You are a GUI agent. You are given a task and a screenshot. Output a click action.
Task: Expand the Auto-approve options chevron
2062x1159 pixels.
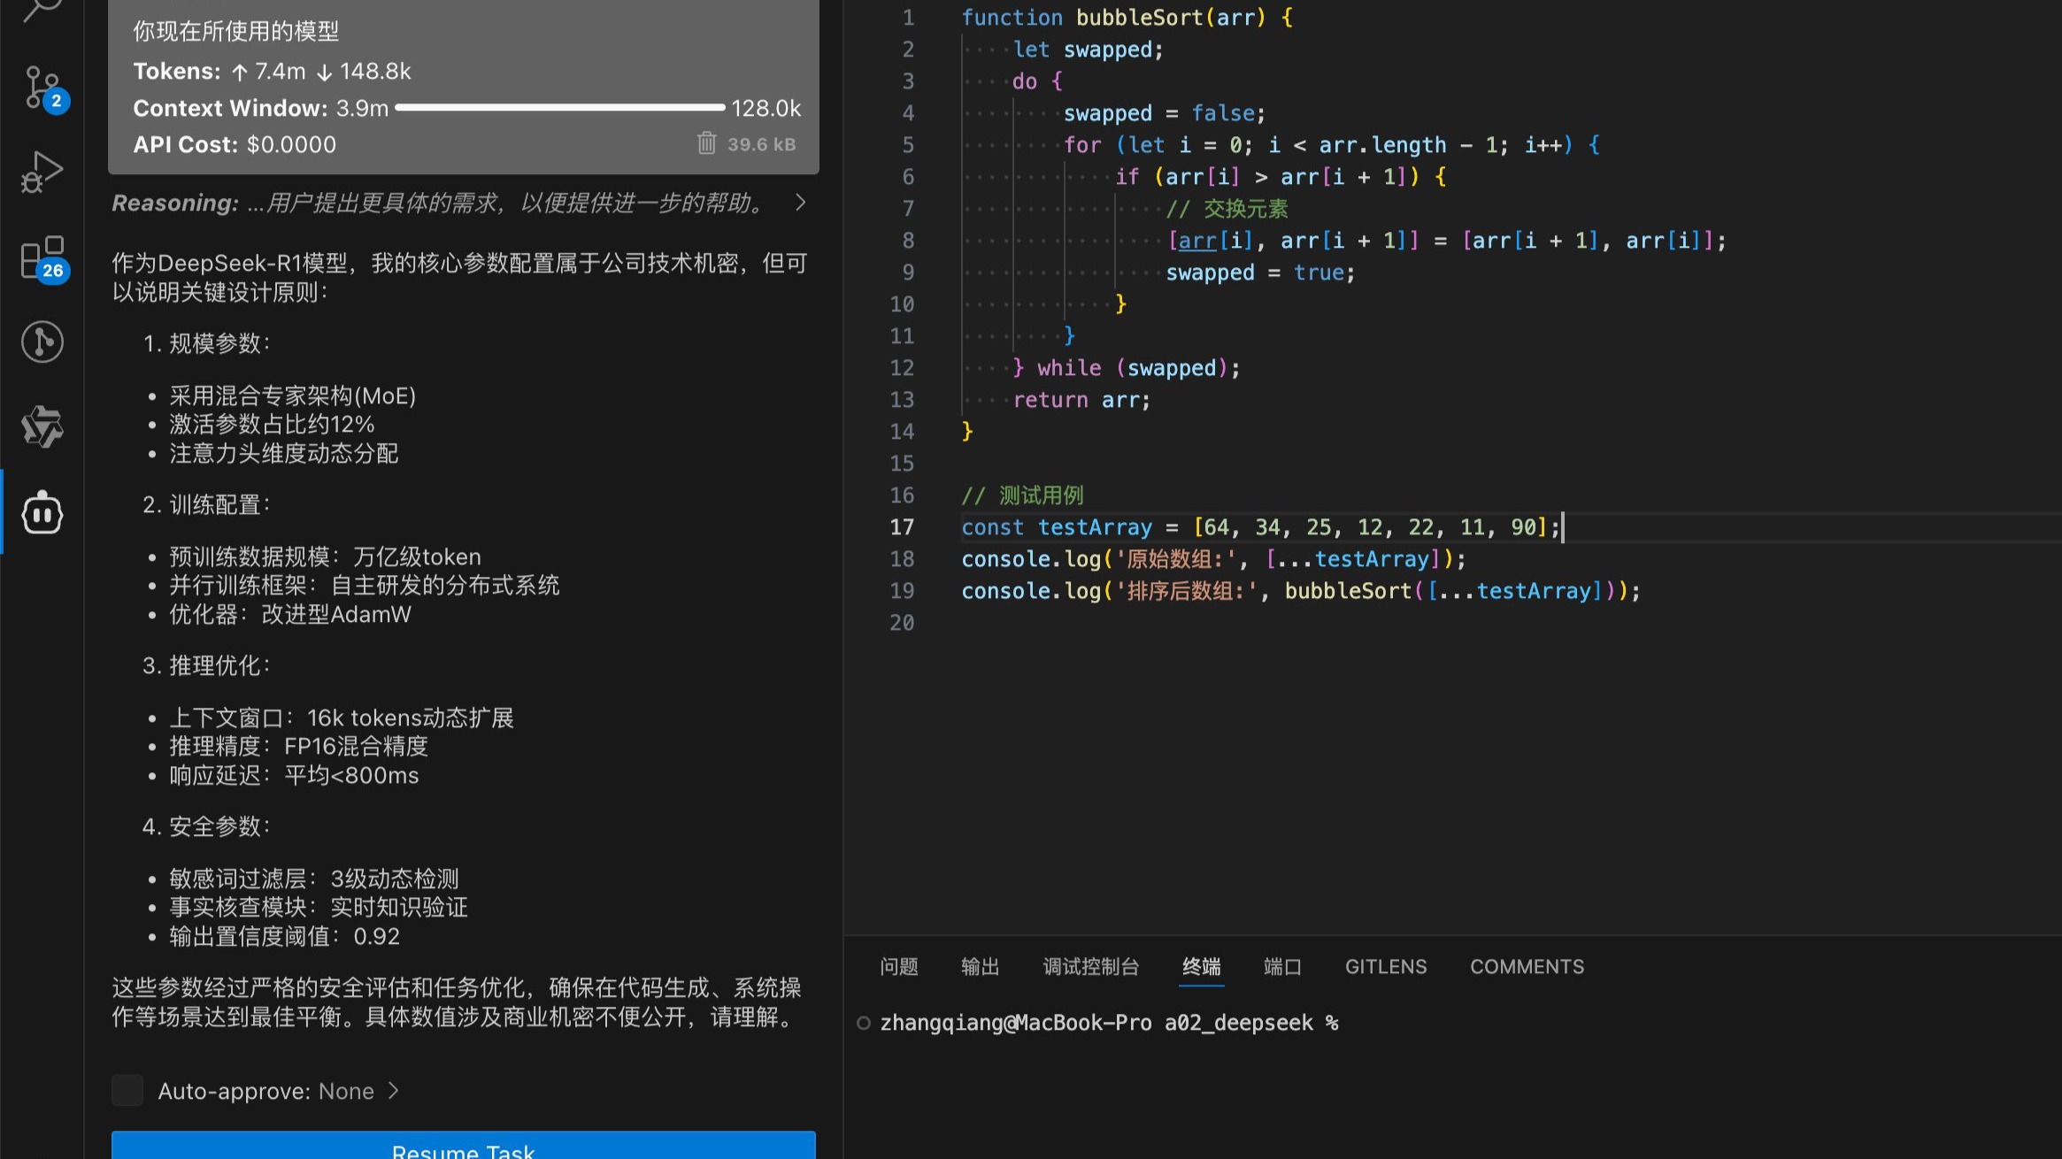[394, 1090]
